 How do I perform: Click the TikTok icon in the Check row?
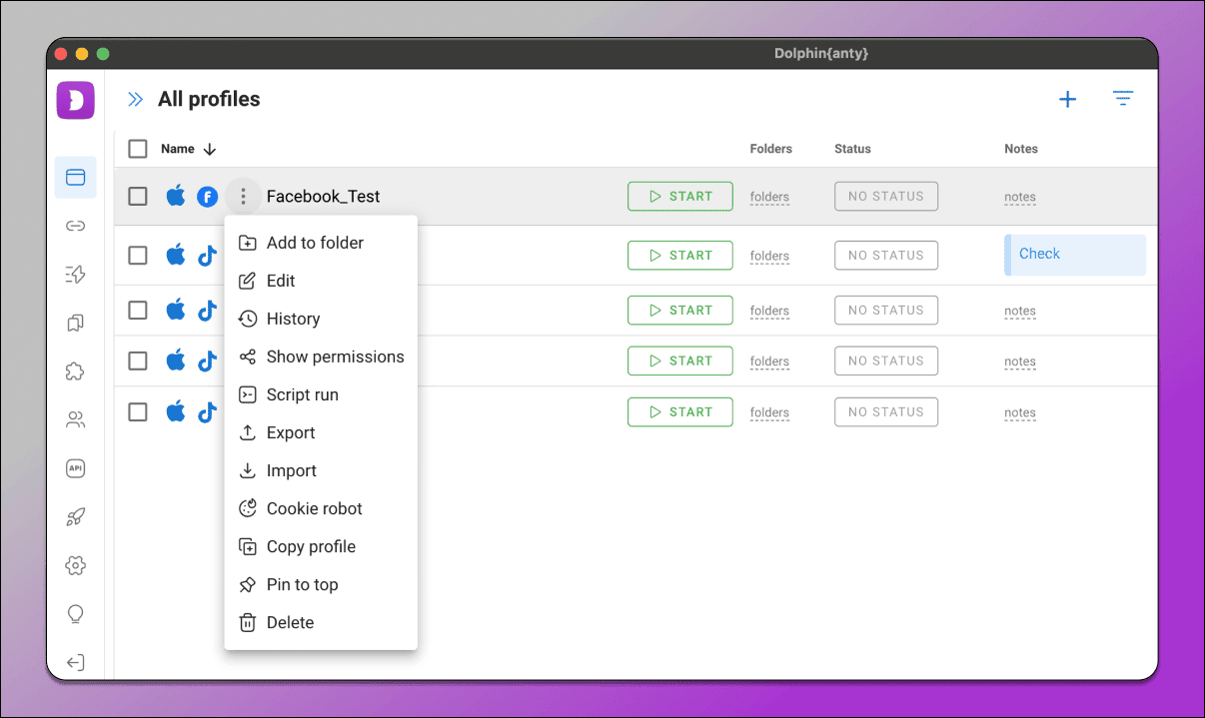[207, 256]
